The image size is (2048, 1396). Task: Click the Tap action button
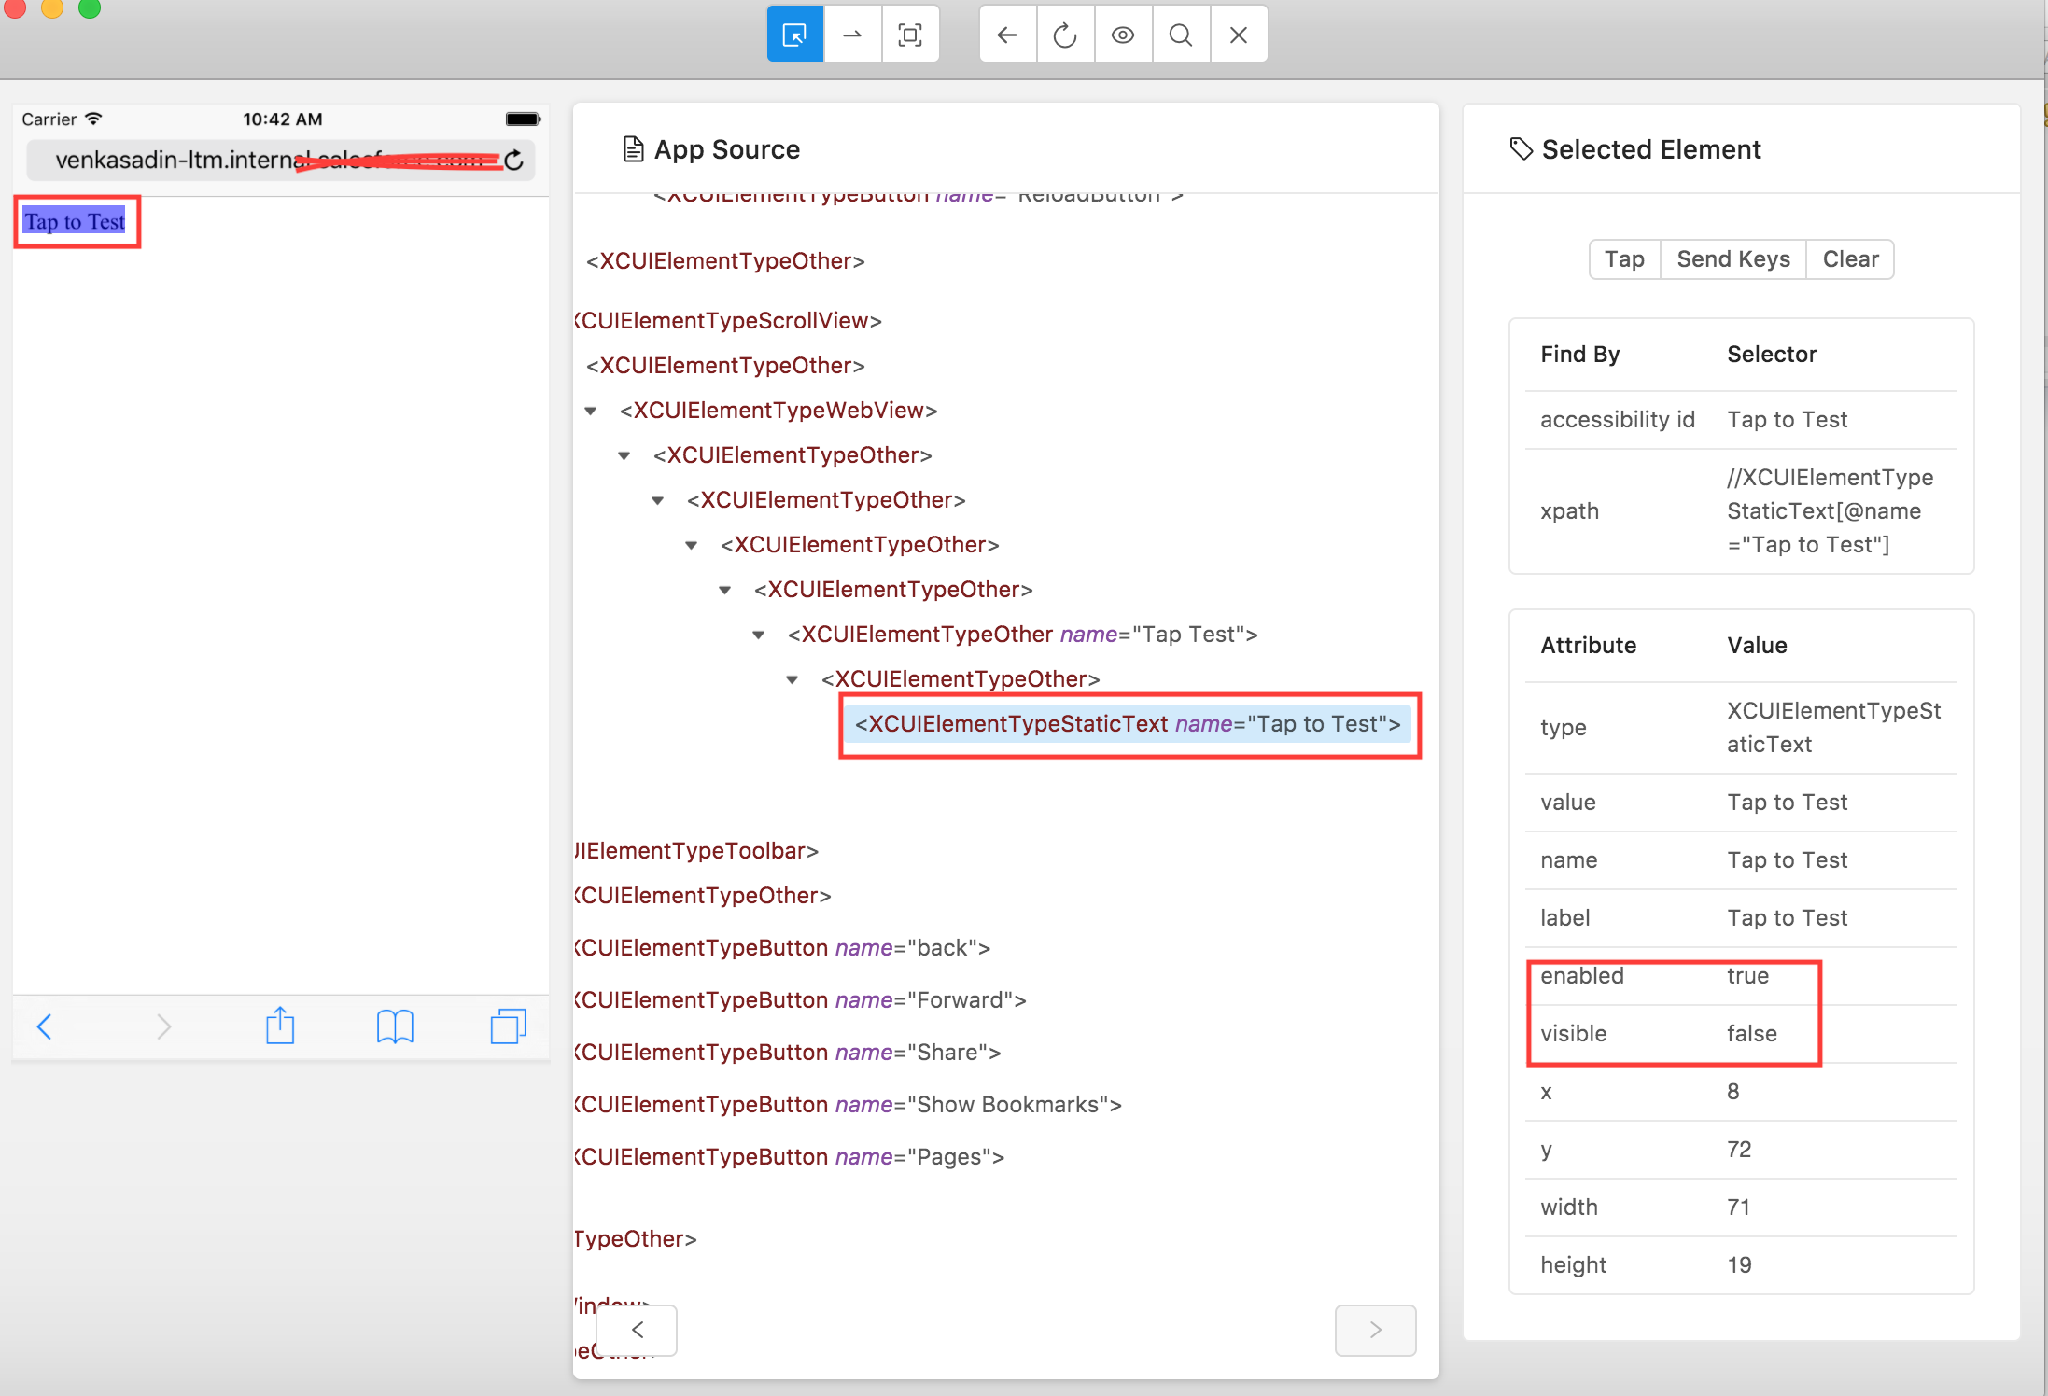(x=1624, y=259)
